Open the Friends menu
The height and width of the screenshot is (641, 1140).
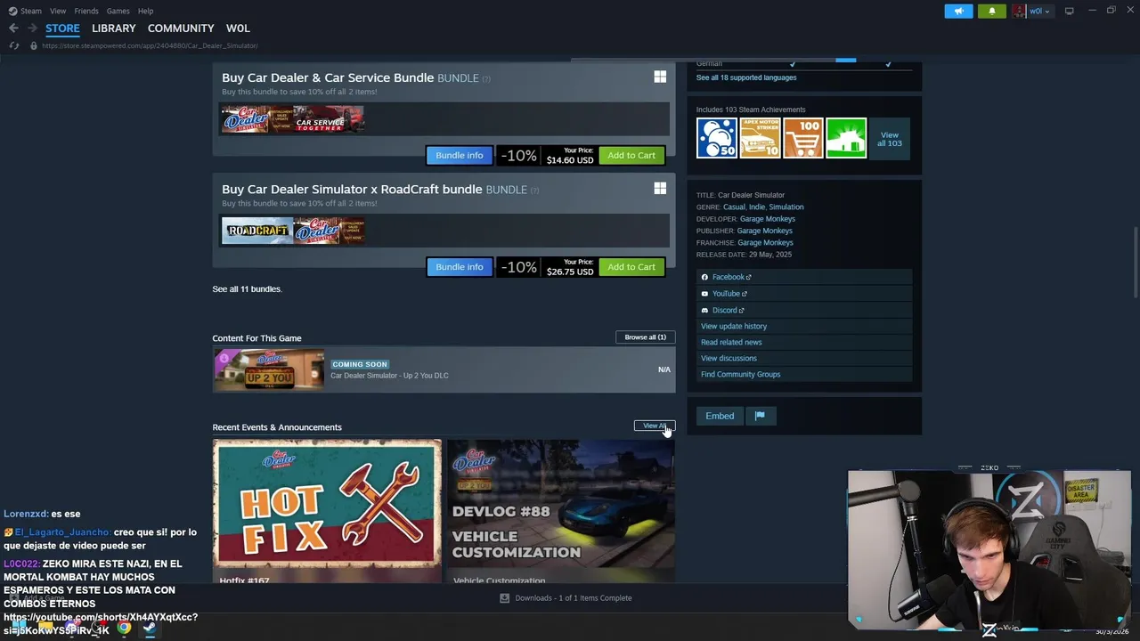tap(86, 11)
